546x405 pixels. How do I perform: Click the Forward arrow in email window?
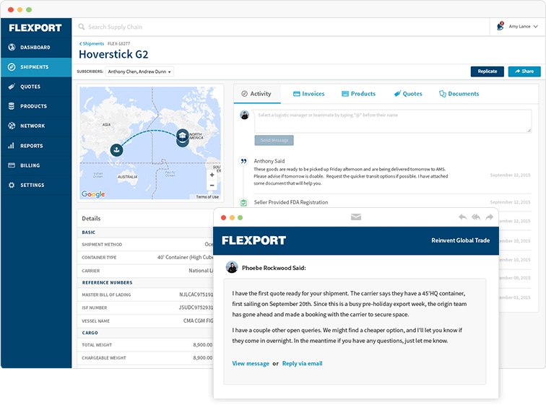tap(489, 217)
